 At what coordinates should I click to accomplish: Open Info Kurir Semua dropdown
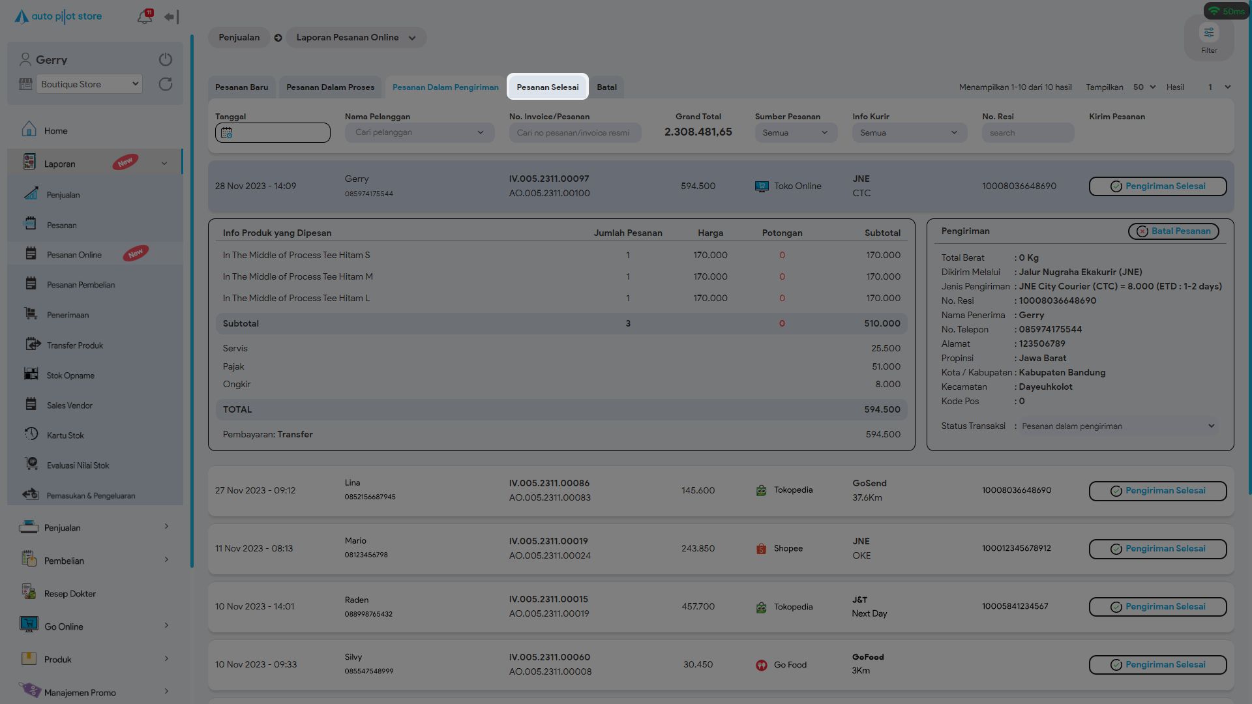pos(908,133)
